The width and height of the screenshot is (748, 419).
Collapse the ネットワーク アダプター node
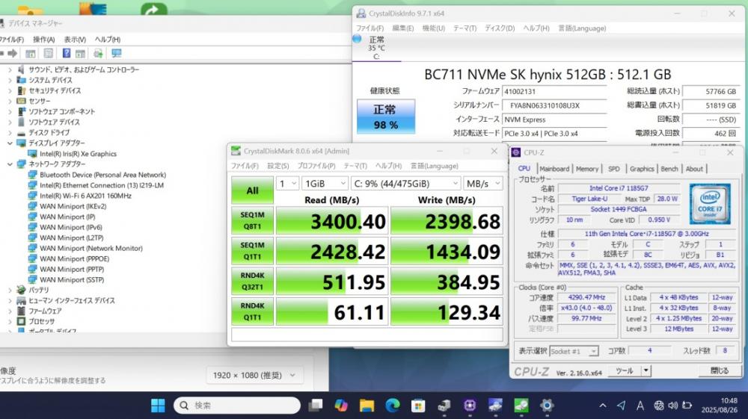[x=10, y=164]
